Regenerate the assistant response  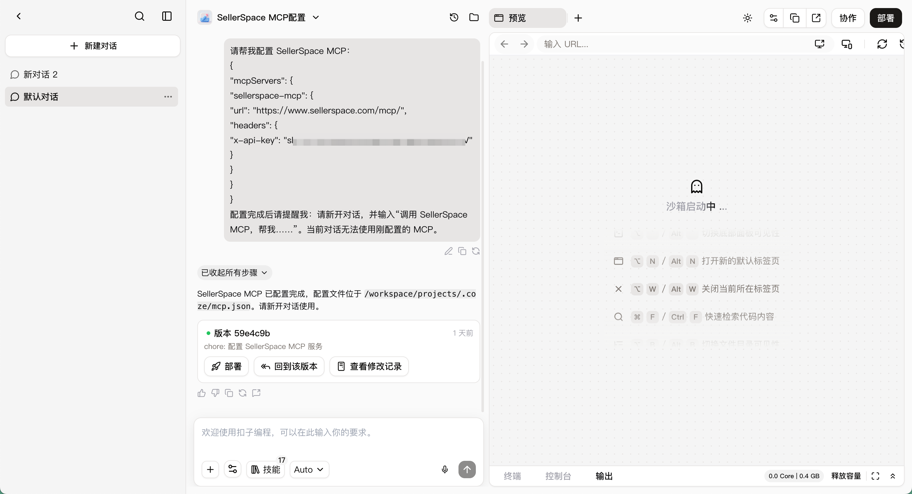243,393
